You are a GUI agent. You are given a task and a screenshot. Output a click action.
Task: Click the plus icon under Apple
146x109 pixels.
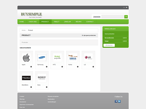coord(31,67)
